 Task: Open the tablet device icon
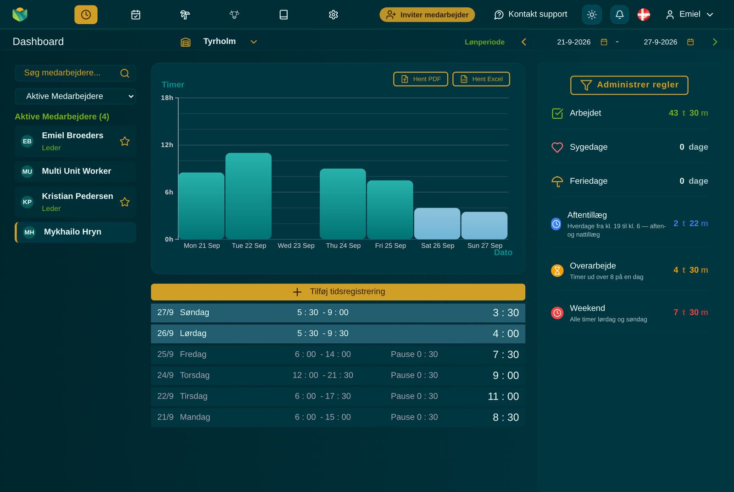pos(284,15)
